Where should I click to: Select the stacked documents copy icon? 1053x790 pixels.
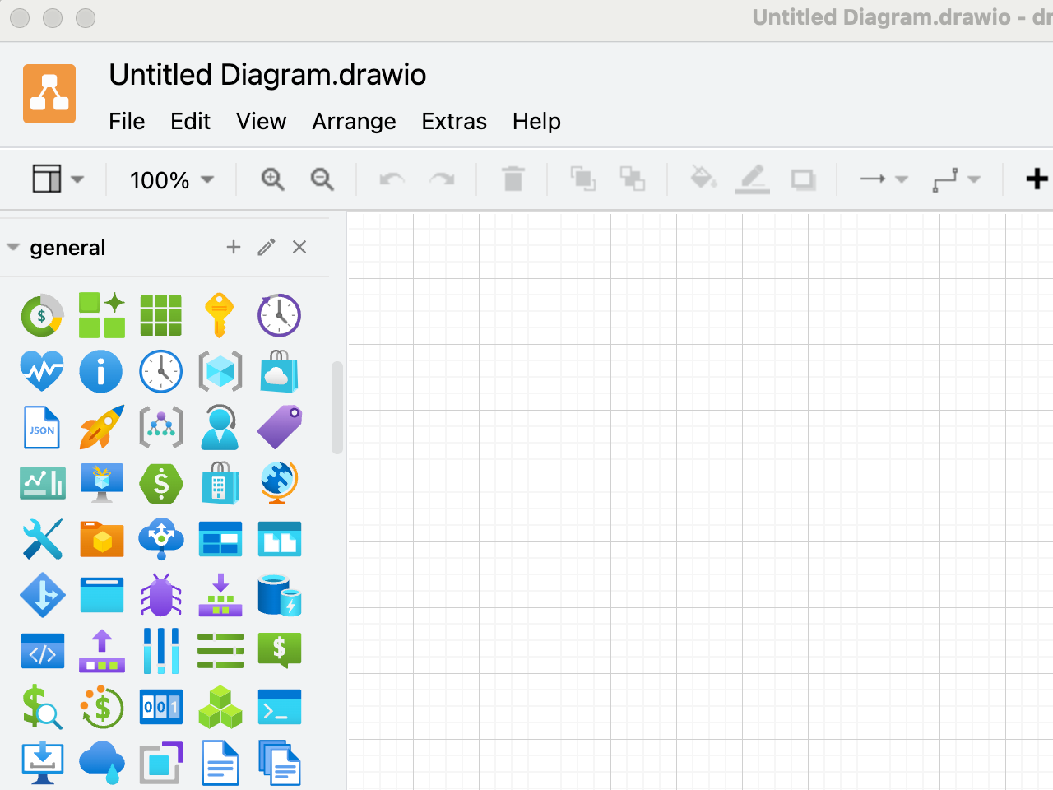279,763
